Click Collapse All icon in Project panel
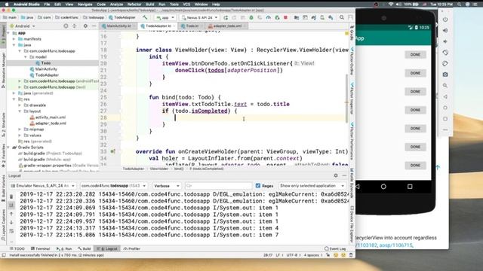483x271 pixels. click(74, 26)
